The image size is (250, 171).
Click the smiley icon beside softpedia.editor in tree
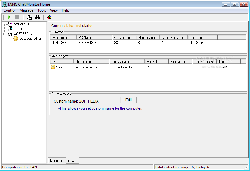(x=16, y=39)
